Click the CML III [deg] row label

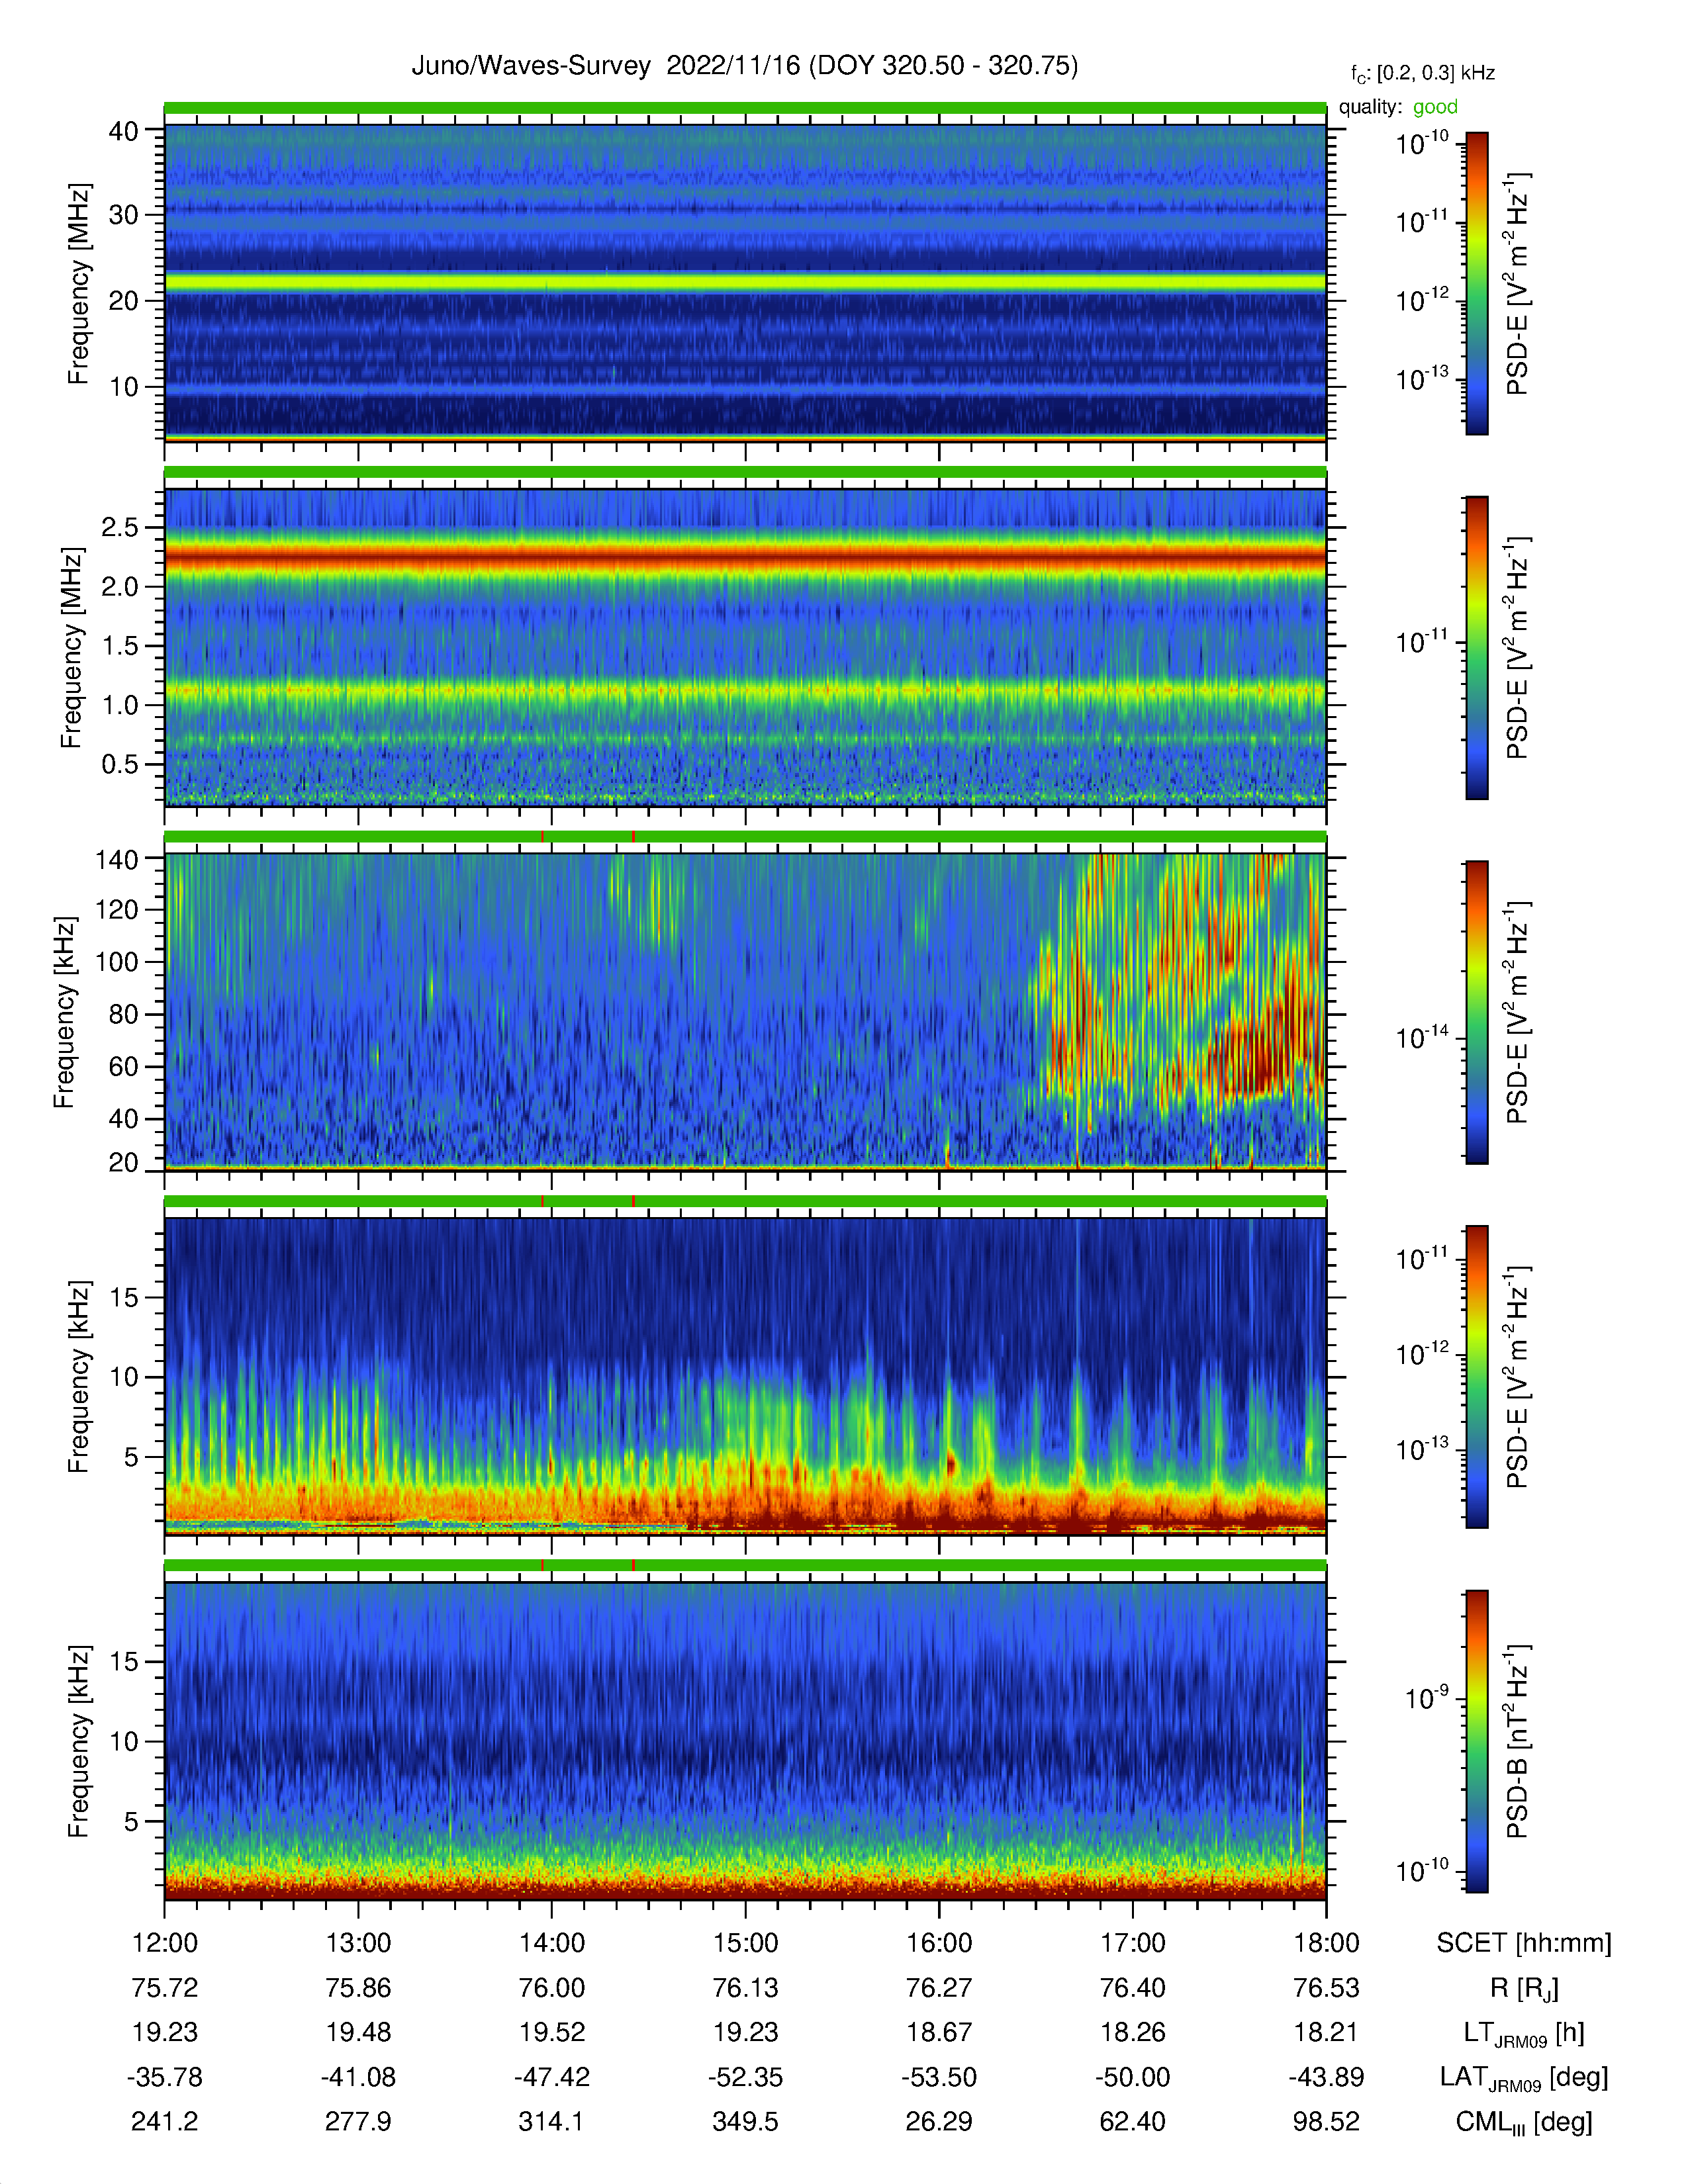(x=1524, y=2122)
